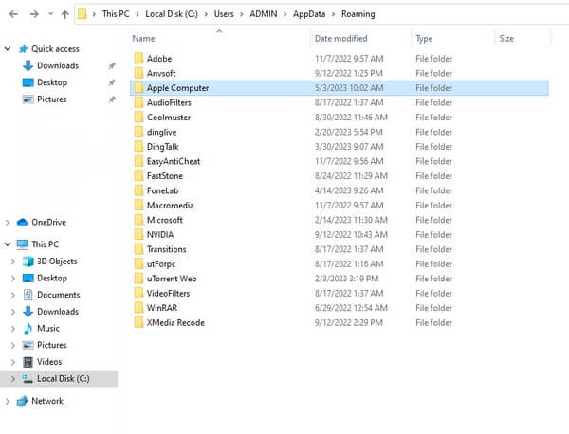This screenshot has width=569, height=434.
Task: Select the Apple Computer folder icon
Action: pyautogui.click(x=138, y=87)
